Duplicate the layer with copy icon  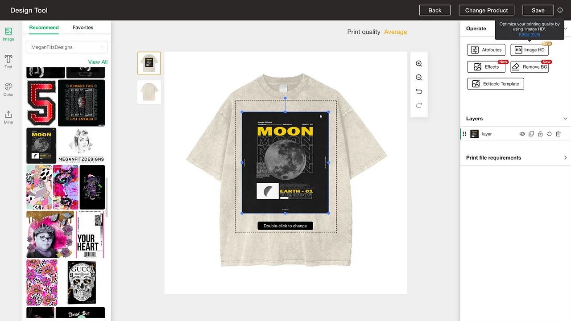point(531,134)
